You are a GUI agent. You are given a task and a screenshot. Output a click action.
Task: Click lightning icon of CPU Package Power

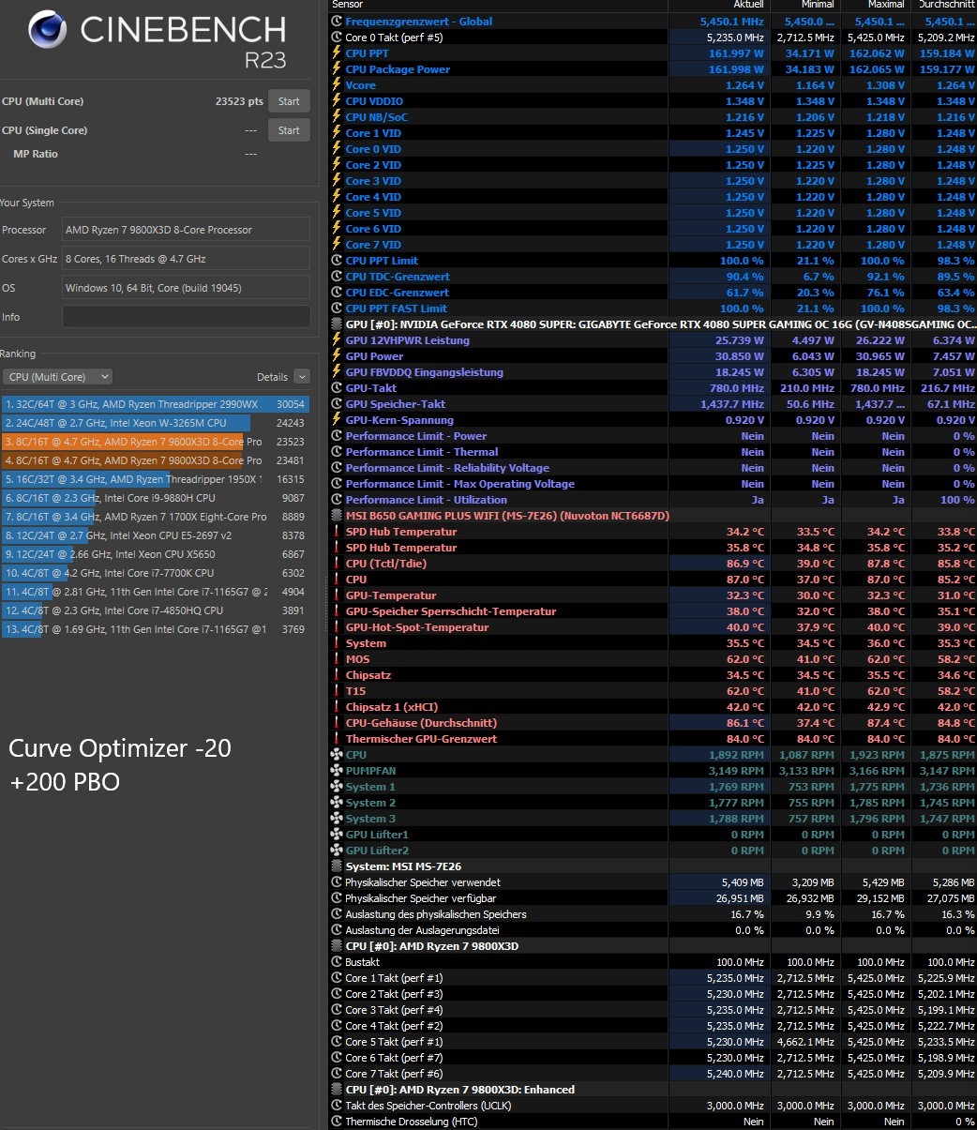[338, 69]
